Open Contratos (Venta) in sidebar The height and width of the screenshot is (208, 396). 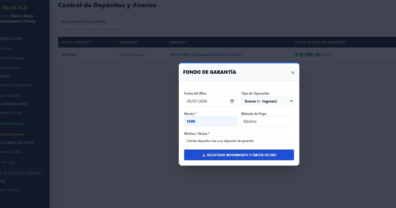pyautogui.click(x=11, y=113)
